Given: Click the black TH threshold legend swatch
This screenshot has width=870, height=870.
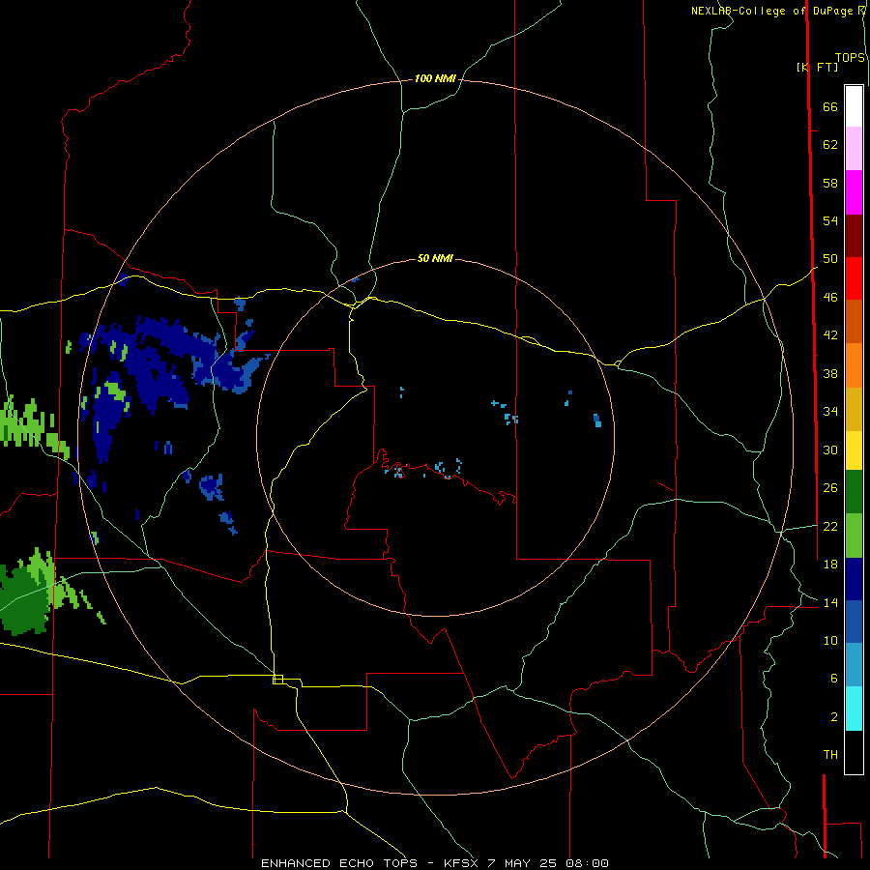Looking at the screenshot, I should [x=854, y=752].
